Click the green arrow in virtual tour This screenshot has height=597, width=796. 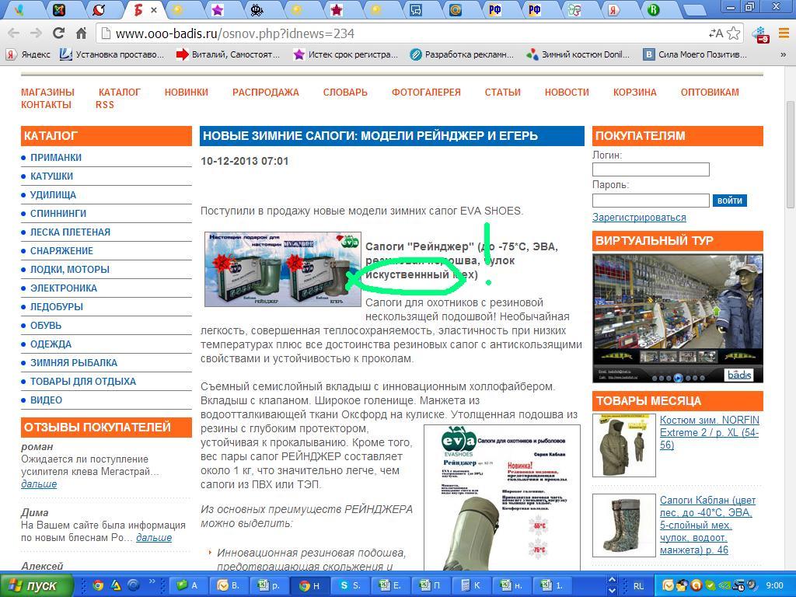click(717, 312)
